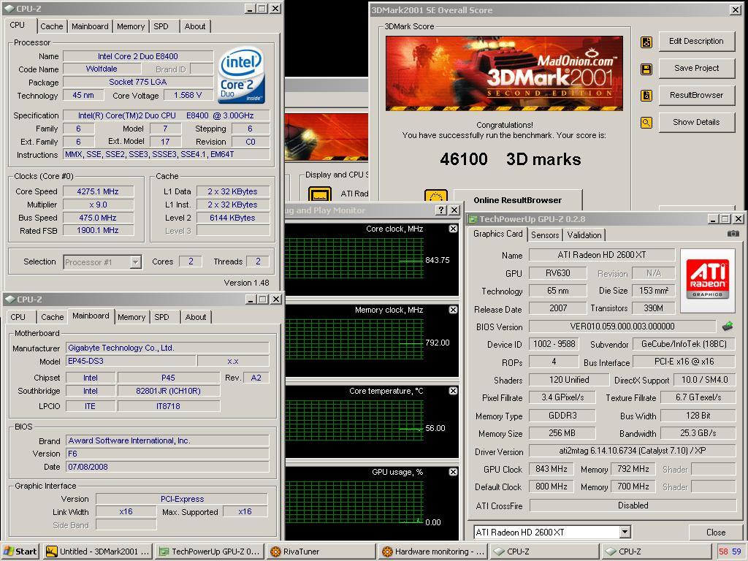Click the ResultBrowser icon in 3DMark
Viewport: 748px width, 561px height.
point(646,96)
